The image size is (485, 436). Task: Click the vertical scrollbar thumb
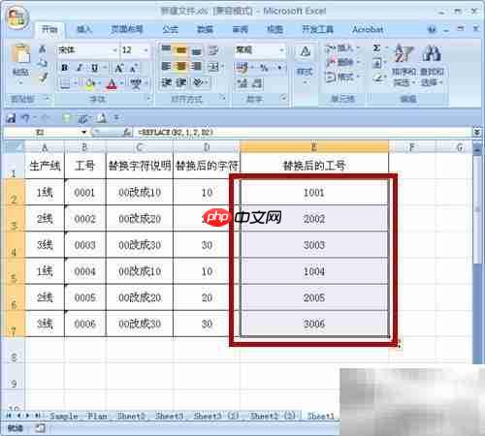point(477,210)
